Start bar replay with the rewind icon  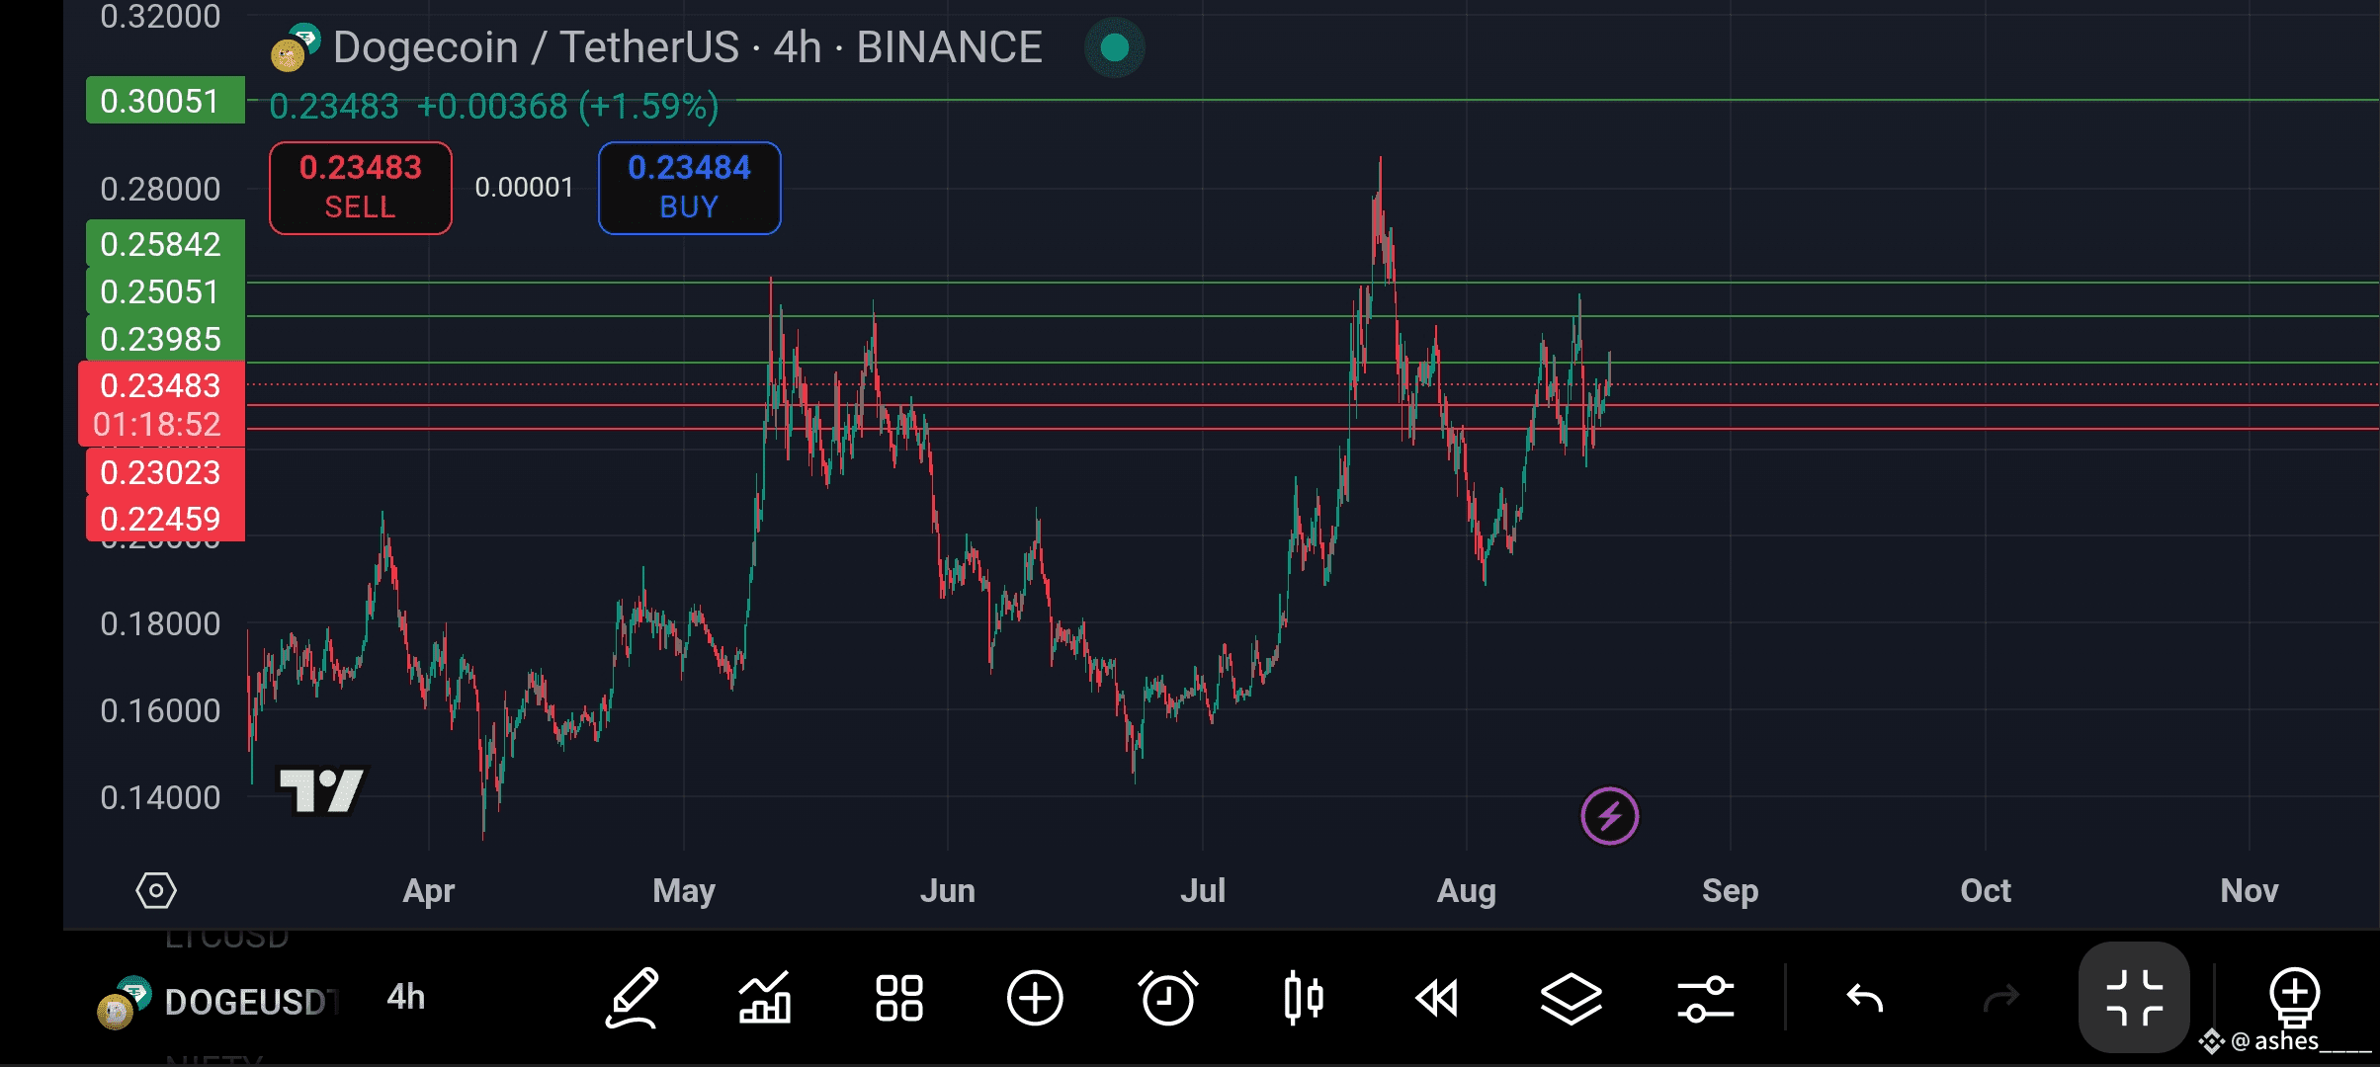point(1437,998)
